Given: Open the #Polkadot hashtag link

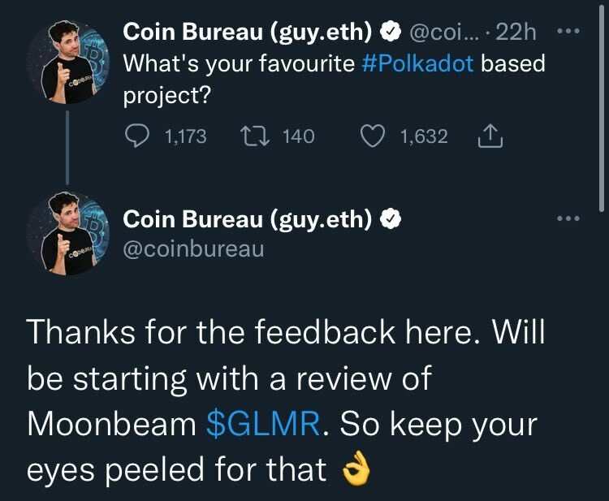Looking at the screenshot, I should [x=414, y=64].
